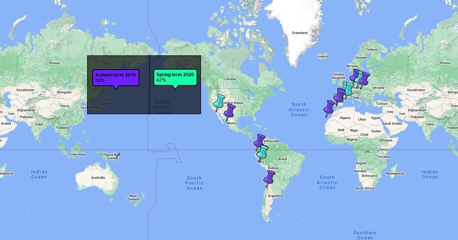Click the Spring term 2020 legend bubble
The image size is (458, 240).
click(175, 77)
